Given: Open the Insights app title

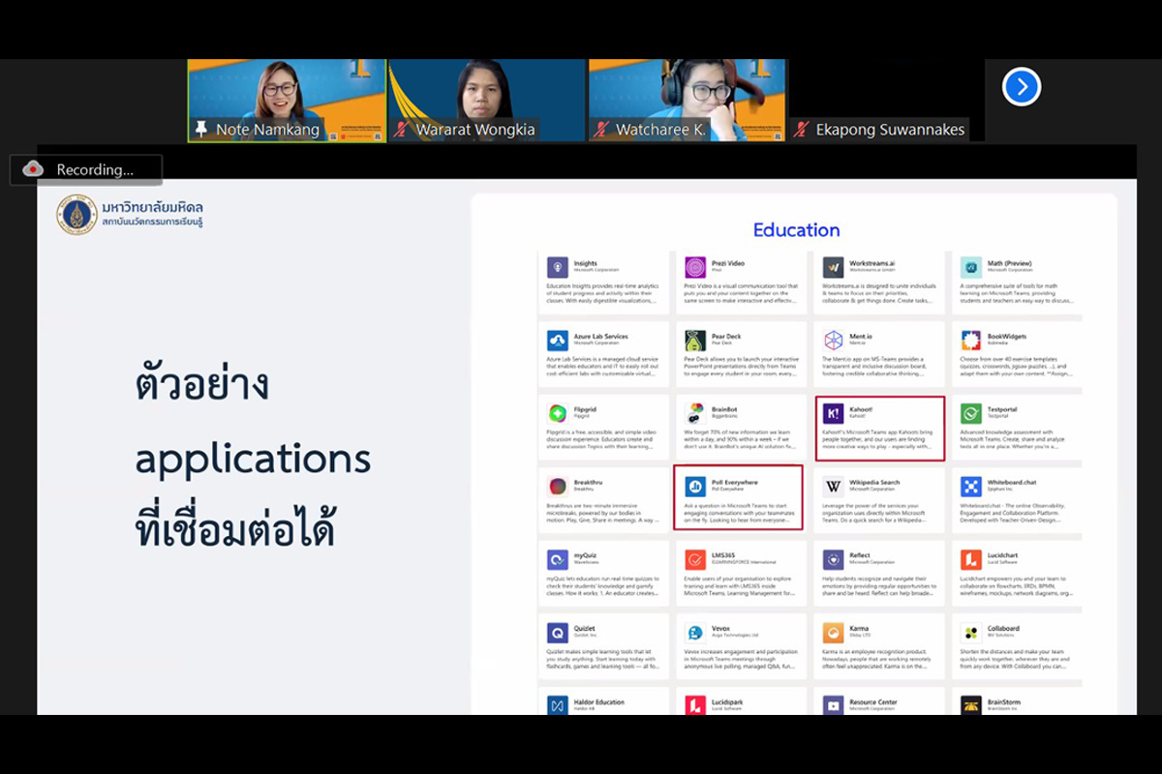Looking at the screenshot, I should 586,263.
